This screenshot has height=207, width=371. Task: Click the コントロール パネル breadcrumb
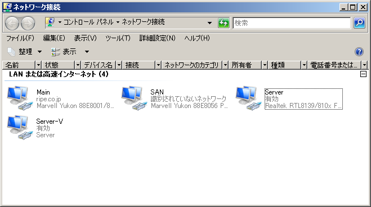point(88,22)
